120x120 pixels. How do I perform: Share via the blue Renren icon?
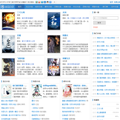pos(45,2)
